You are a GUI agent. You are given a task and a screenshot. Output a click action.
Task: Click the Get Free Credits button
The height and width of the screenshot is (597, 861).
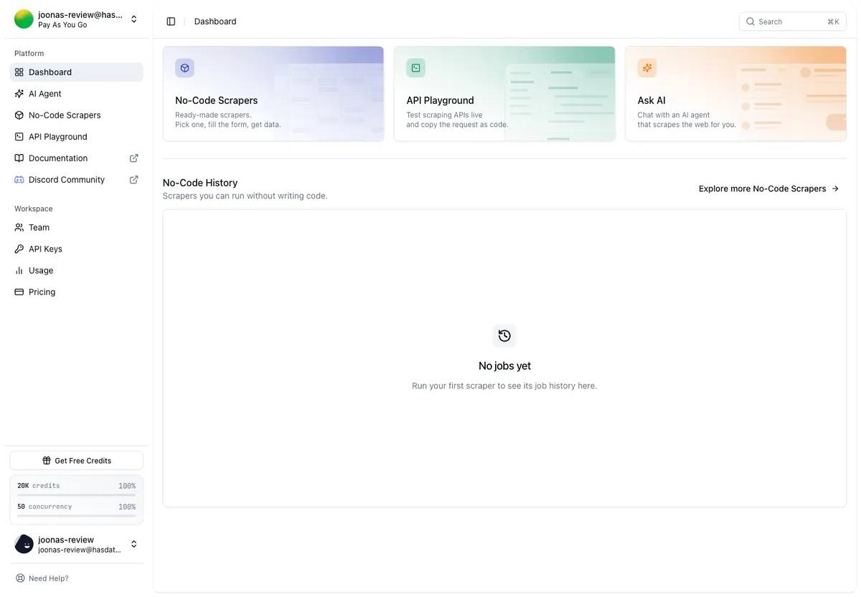pos(76,461)
